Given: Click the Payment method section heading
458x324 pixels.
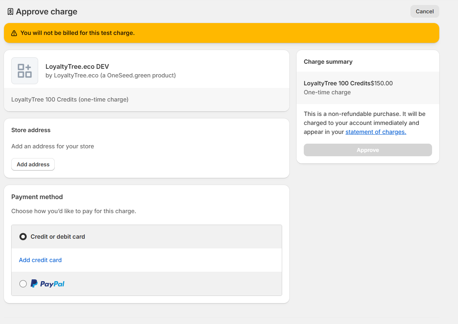Looking at the screenshot, I should tap(37, 197).
